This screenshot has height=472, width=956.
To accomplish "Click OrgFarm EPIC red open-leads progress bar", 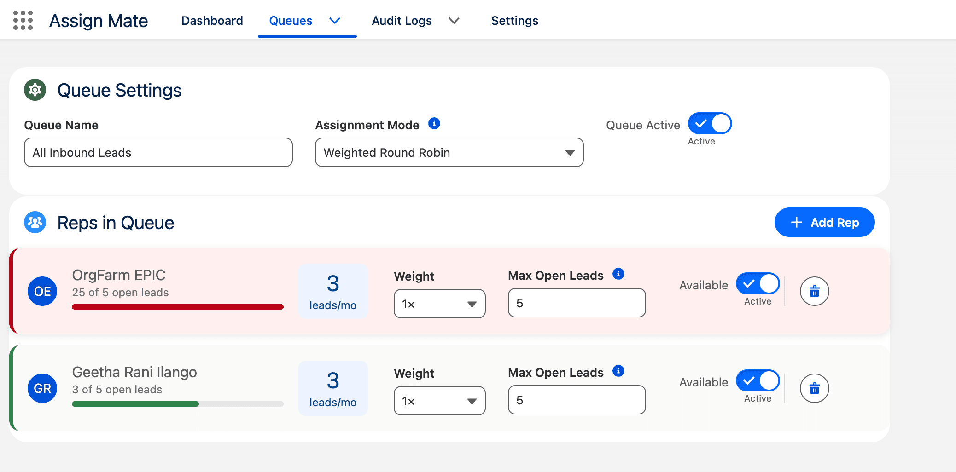I will (x=178, y=307).
